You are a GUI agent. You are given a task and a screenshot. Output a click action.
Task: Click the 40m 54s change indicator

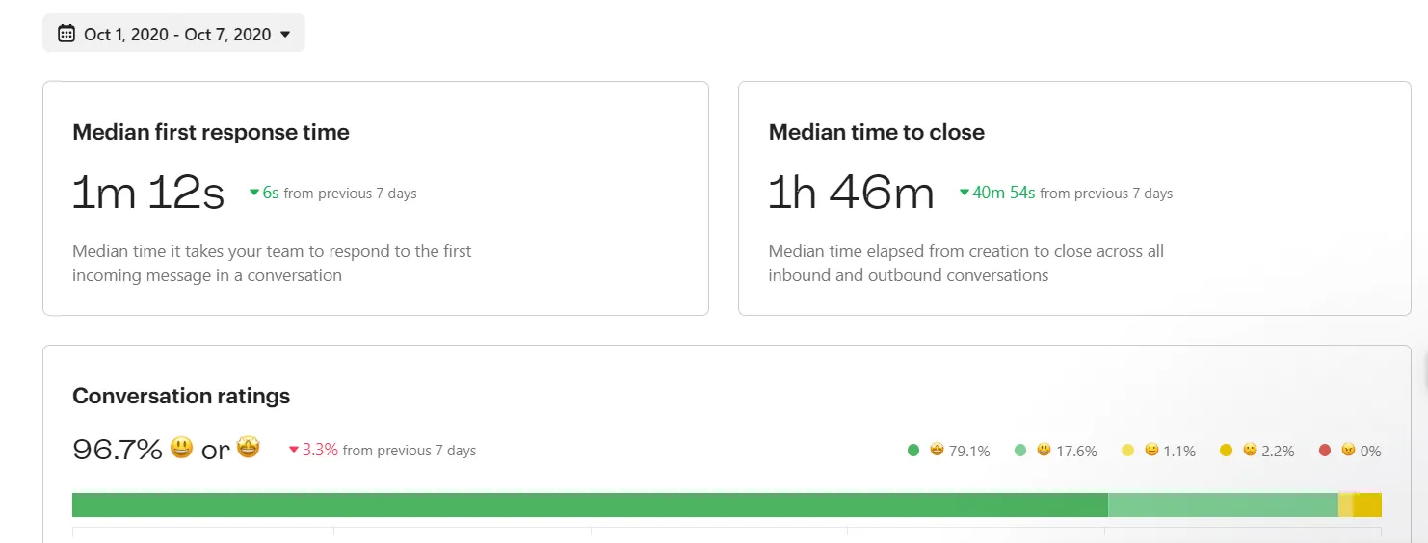click(x=1003, y=193)
